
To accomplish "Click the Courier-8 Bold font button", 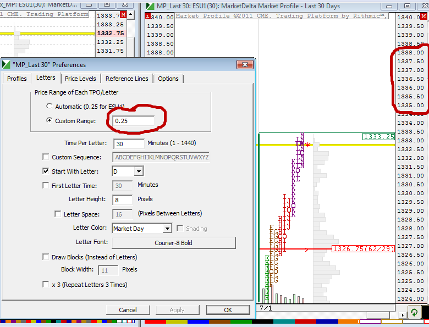I will 173,243.
